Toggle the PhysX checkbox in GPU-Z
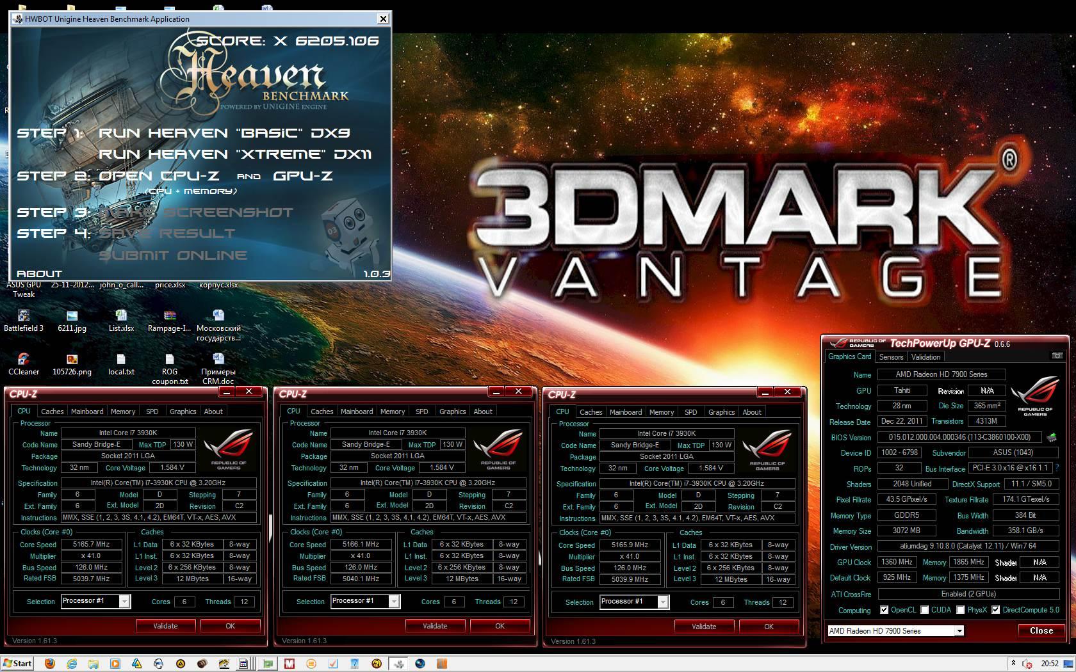1076x672 pixels. pyautogui.click(x=961, y=610)
